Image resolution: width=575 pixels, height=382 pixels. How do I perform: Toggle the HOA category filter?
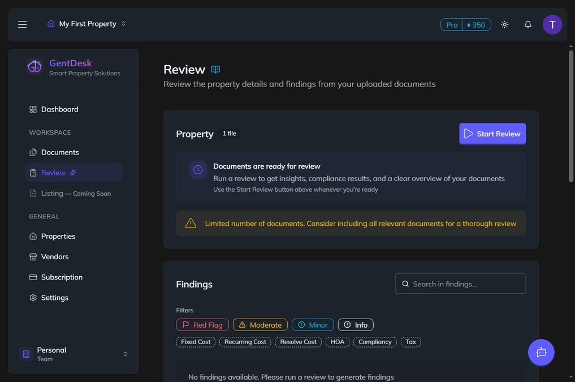click(x=338, y=342)
